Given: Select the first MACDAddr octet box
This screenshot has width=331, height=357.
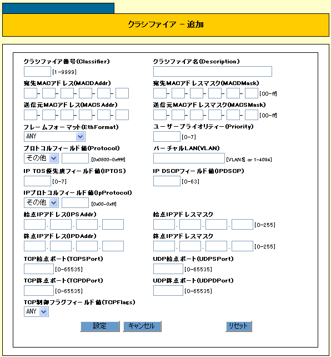Looking at the screenshot, I should [x=31, y=93].
